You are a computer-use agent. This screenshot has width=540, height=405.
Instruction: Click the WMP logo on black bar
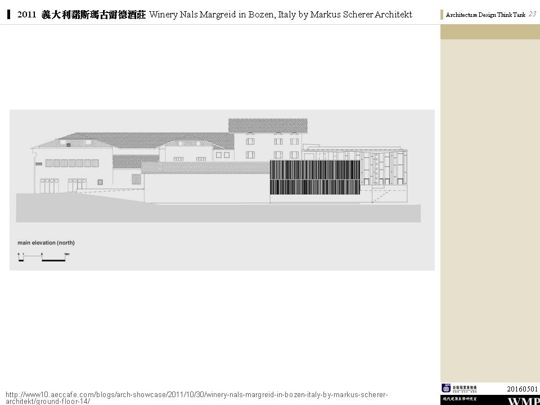point(523,401)
